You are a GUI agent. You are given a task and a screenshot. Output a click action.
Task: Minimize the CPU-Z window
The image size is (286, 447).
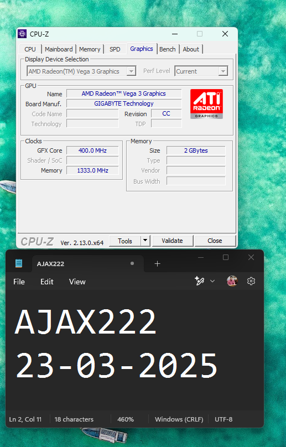(175, 34)
